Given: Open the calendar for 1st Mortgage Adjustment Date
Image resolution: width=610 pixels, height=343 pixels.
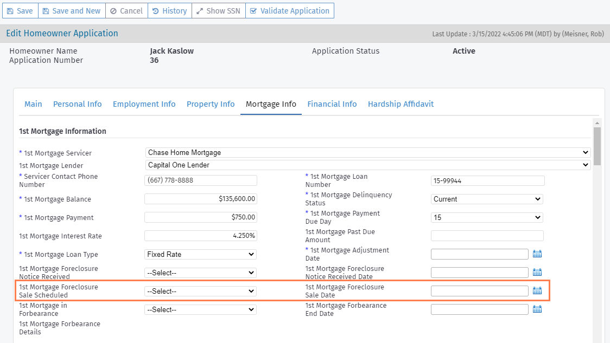Looking at the screenshot, I should tap(537, 254).
